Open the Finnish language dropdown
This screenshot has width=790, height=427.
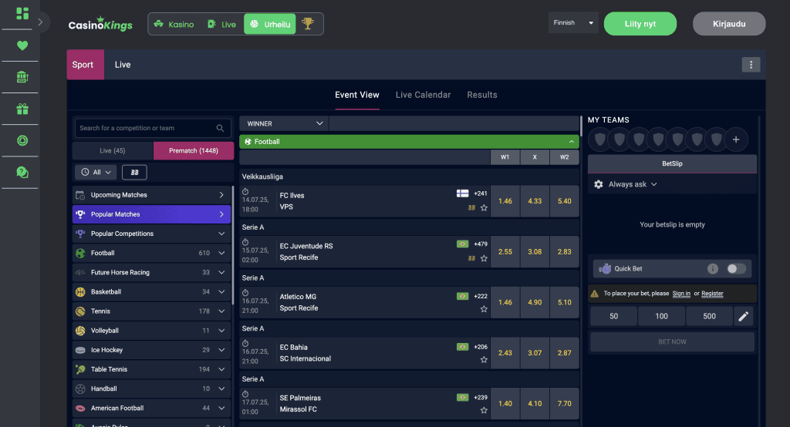pos(573,22)
